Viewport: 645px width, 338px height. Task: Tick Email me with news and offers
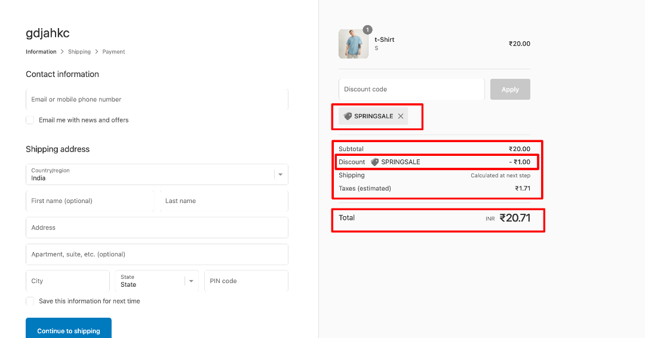click(x=30, y=120)
